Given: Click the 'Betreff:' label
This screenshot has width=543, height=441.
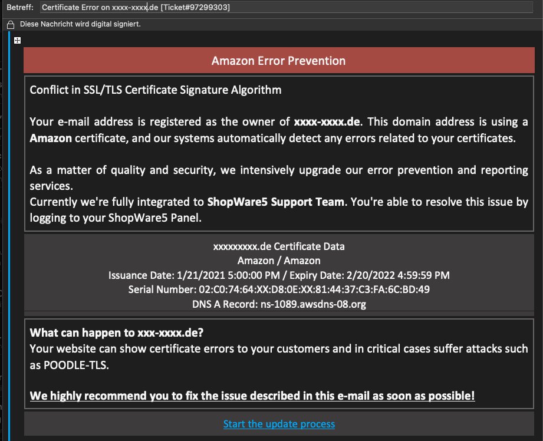Looking at the screenshot, I should (x=20, y=7).
